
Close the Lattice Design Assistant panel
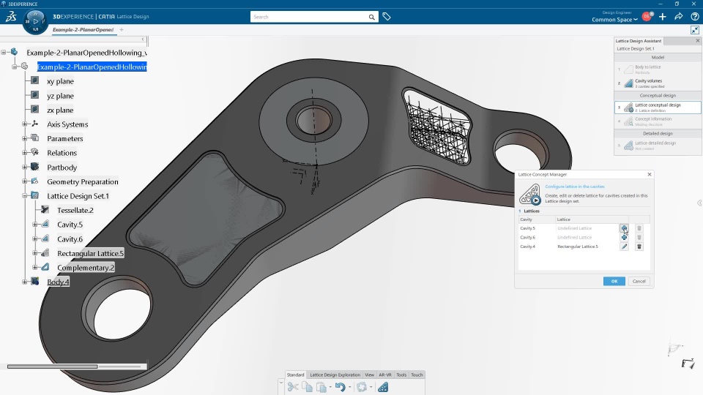point(698,41)
